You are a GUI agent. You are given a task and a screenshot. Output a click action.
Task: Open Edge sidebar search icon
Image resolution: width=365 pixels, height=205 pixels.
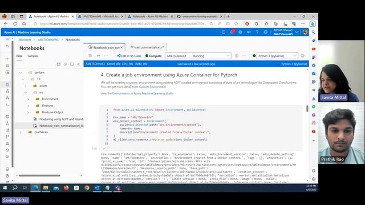[x=314, y=32]
